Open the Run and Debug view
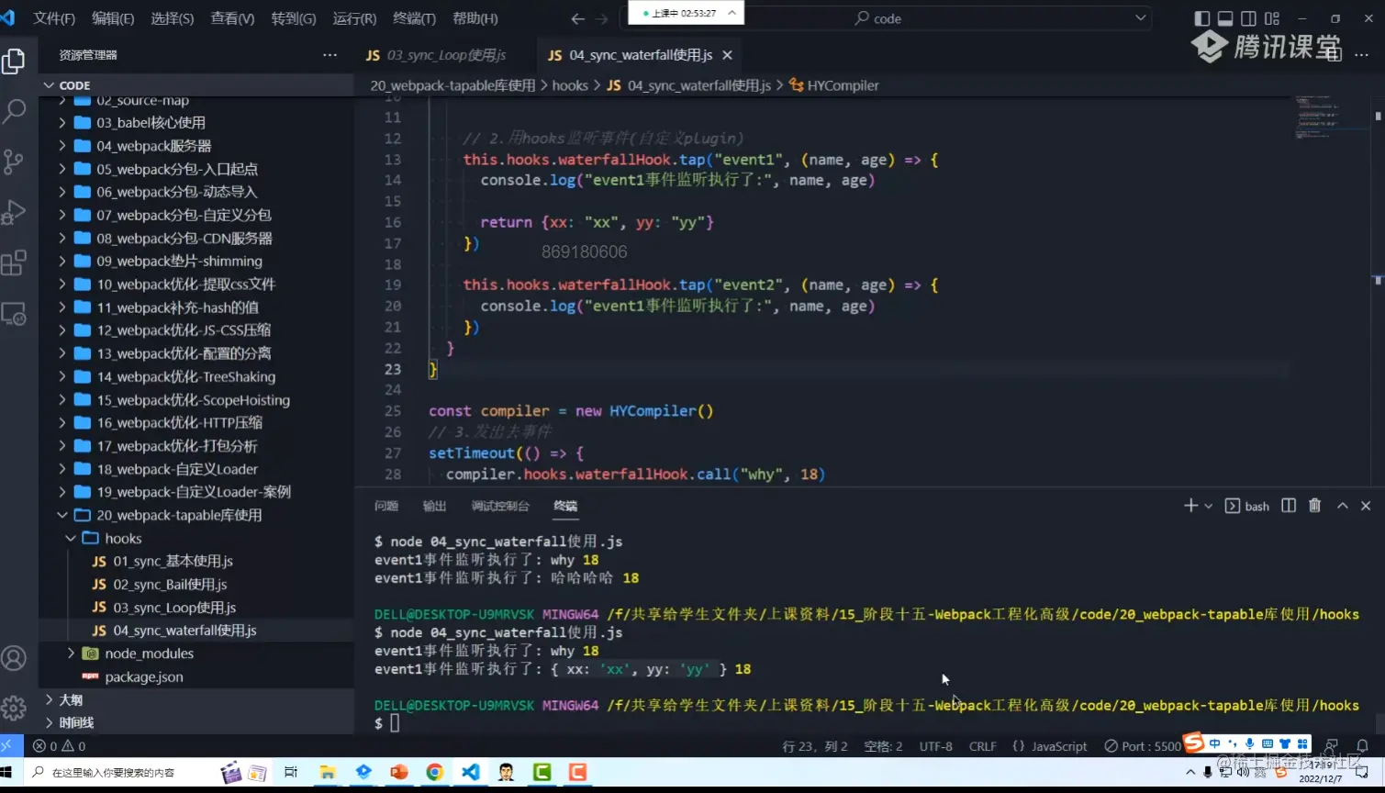 pos(14,212)
